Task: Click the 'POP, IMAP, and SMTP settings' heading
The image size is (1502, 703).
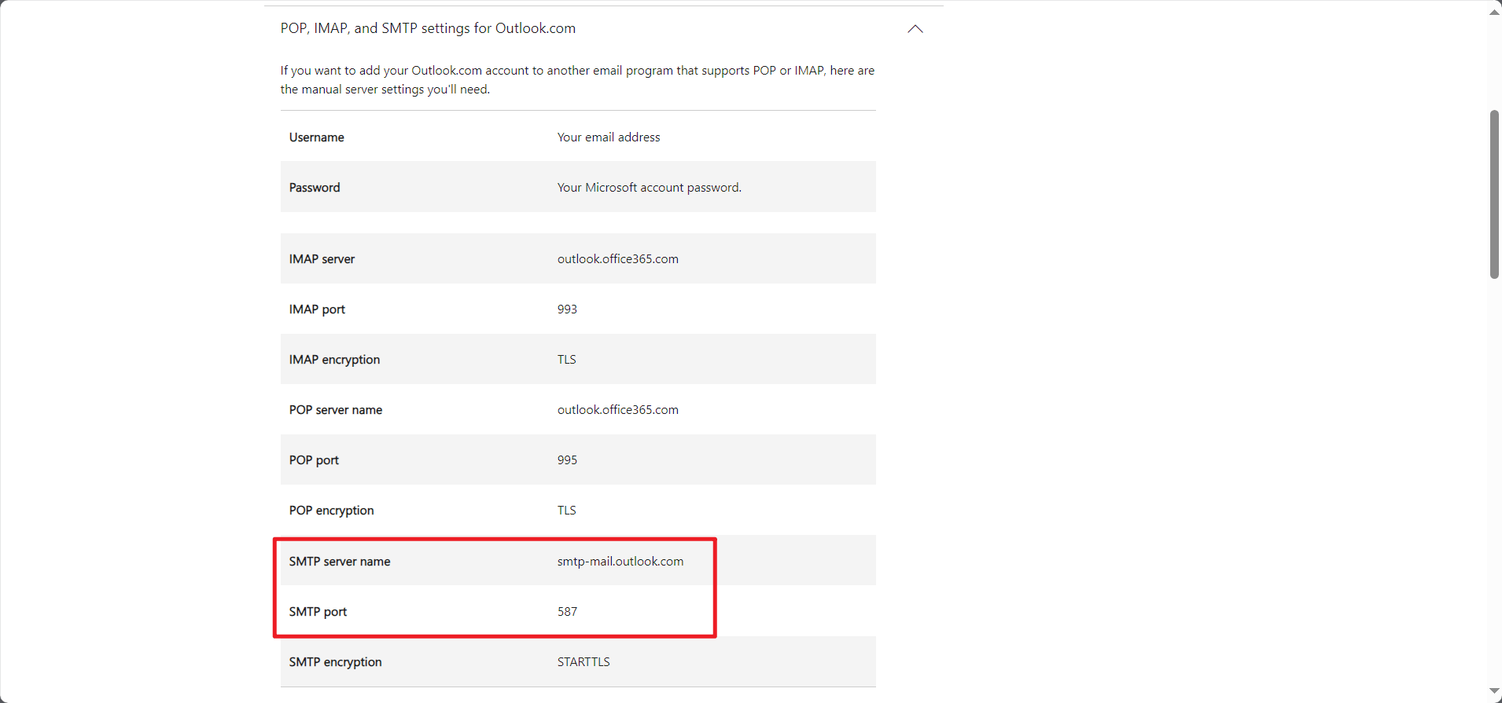Action: point(428,29)
